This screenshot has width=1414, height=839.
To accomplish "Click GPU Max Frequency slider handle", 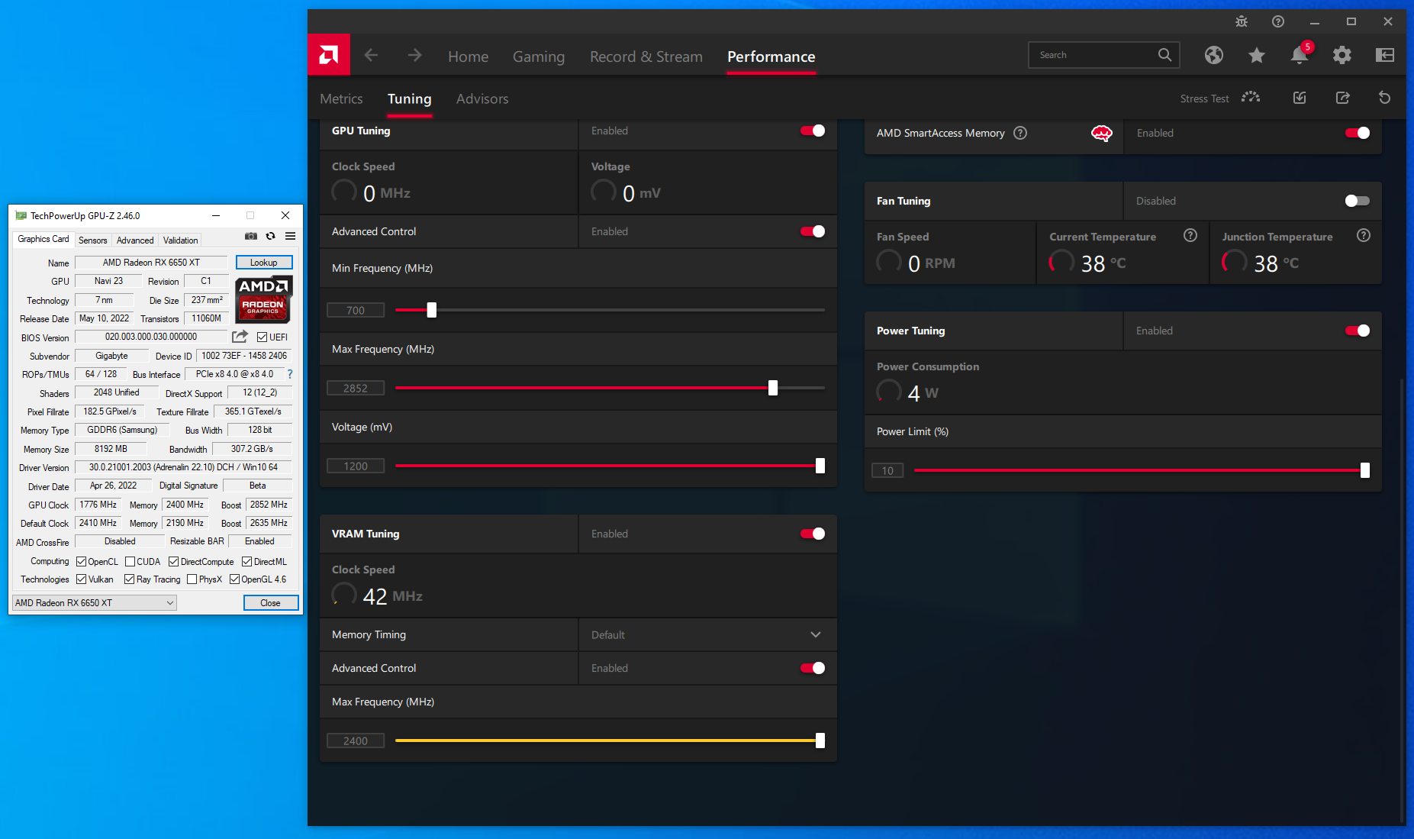I will [x=773, y=388].
